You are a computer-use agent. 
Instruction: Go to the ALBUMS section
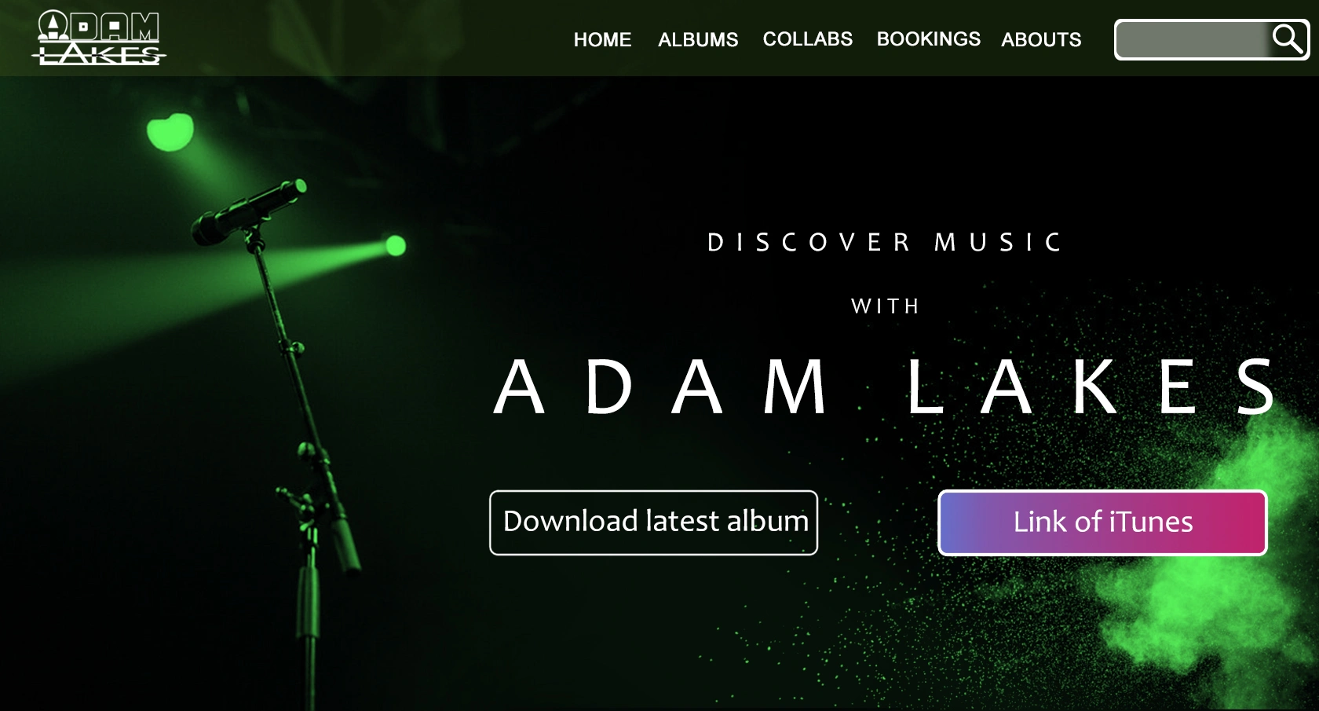[698, 39]
